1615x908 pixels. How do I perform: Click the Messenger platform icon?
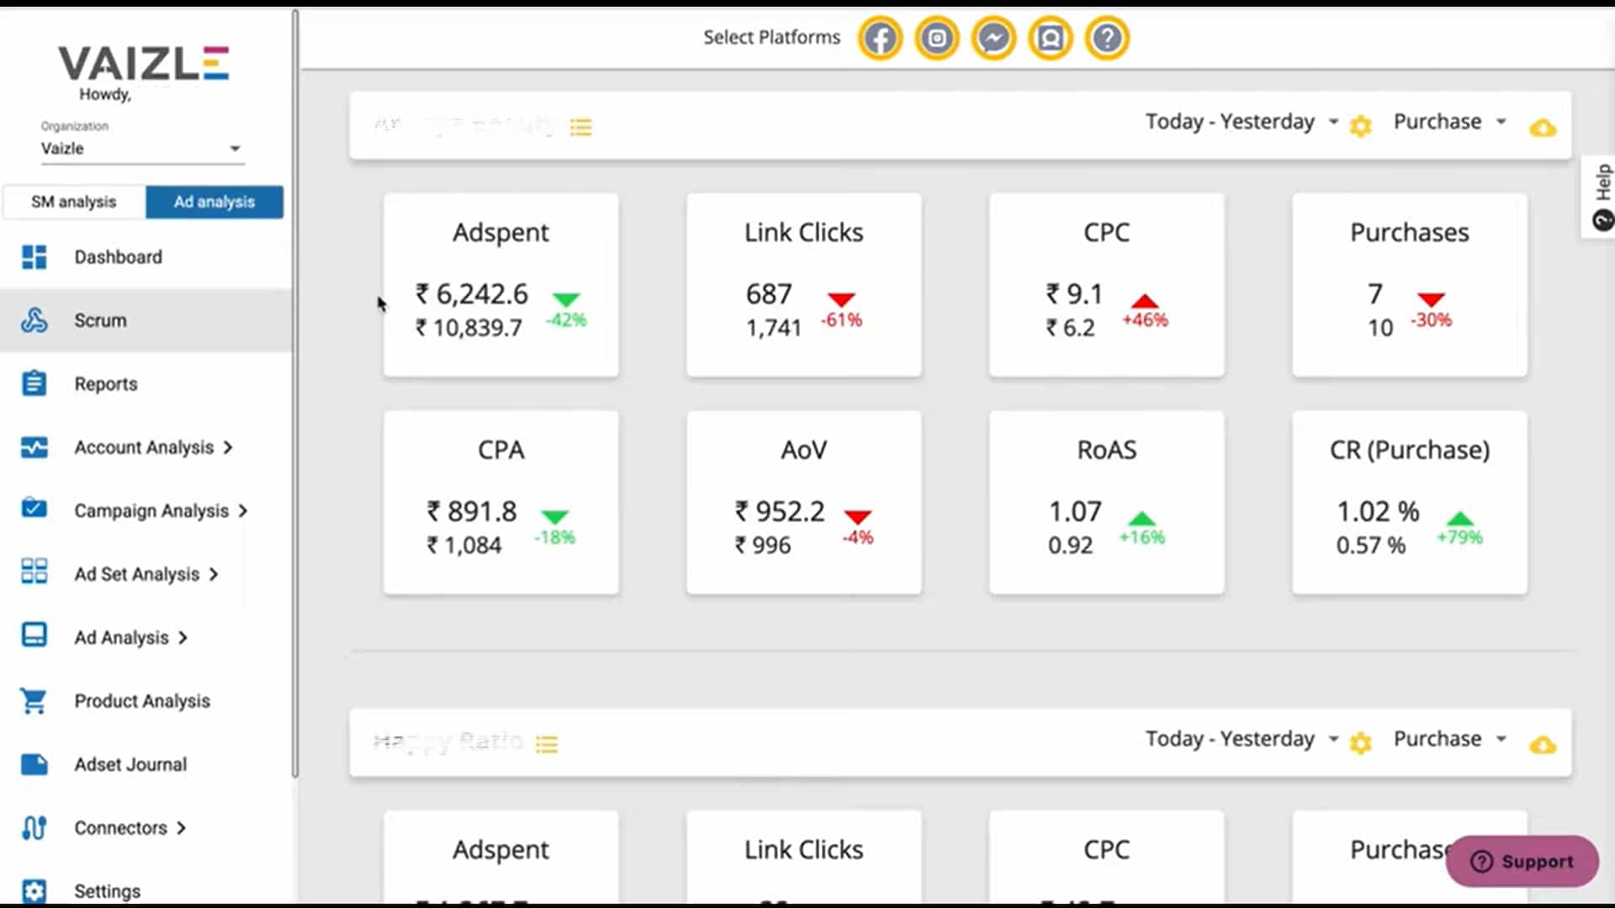[x=993, y=38]
